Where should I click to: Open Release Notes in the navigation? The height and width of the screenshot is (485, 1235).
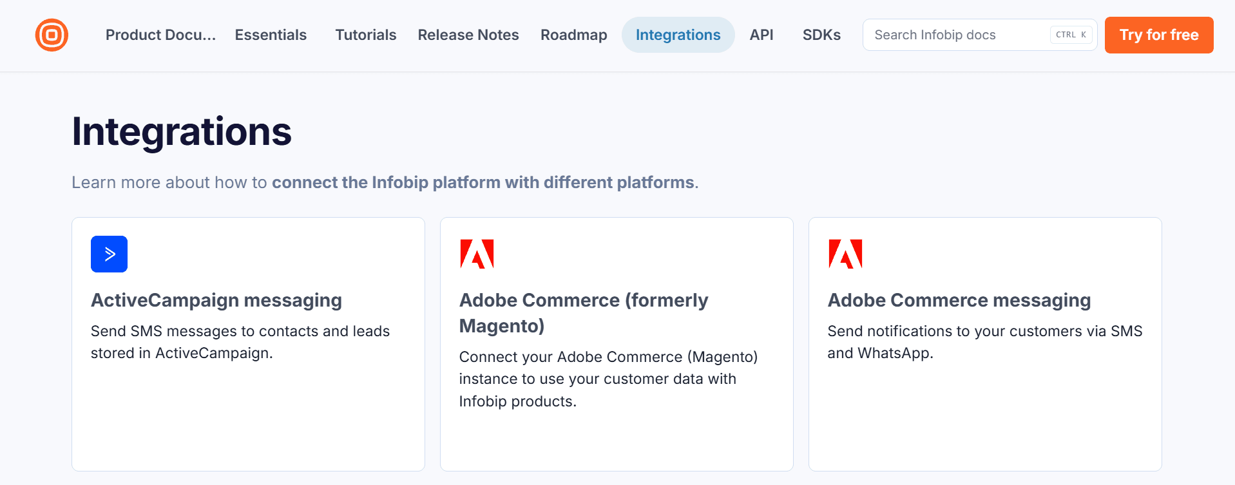(468, 35)
